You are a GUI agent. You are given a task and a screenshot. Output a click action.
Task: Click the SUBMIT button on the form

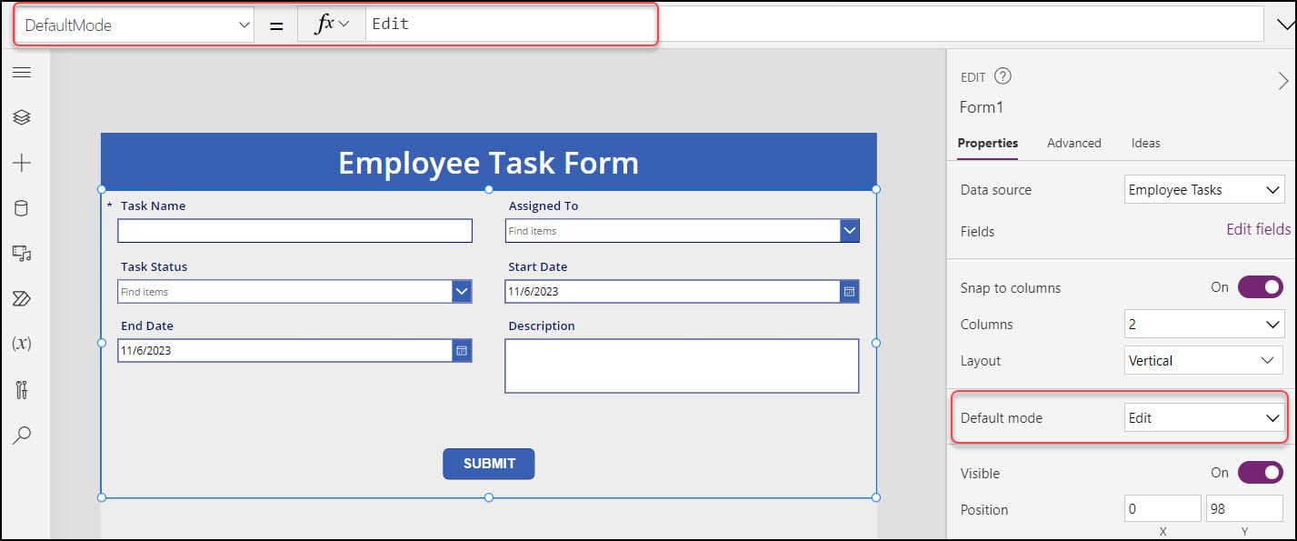(488, 463)
